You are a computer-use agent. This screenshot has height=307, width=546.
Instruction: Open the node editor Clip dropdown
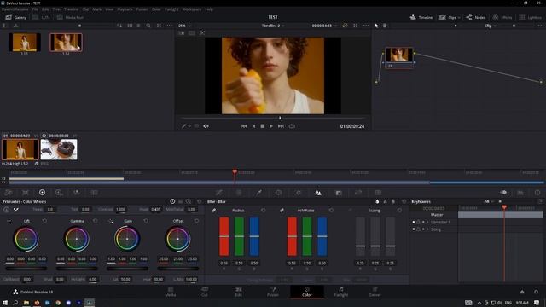coord(491,26)
